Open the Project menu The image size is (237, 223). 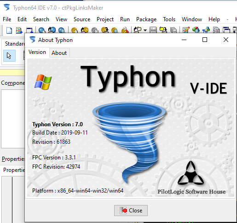(x=105, y=19)
